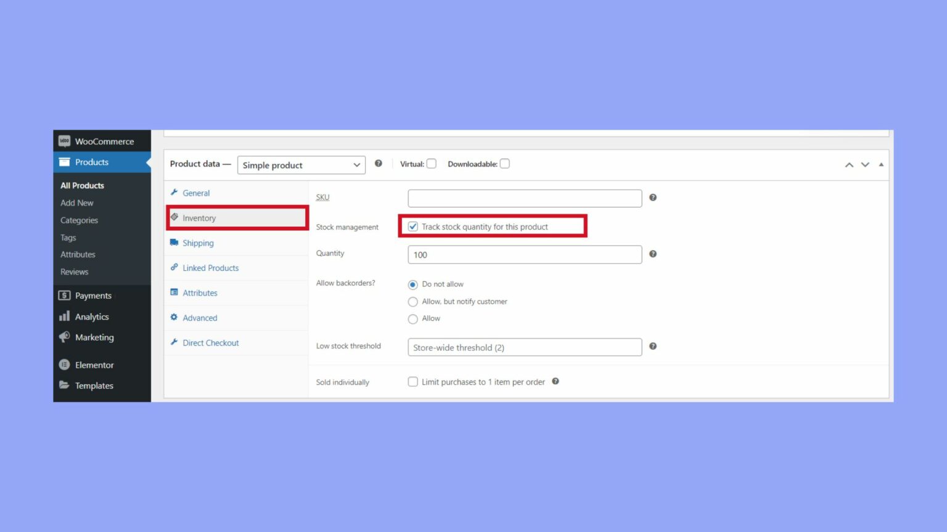Click the Marketing megaphone icon

pos(65,337)
